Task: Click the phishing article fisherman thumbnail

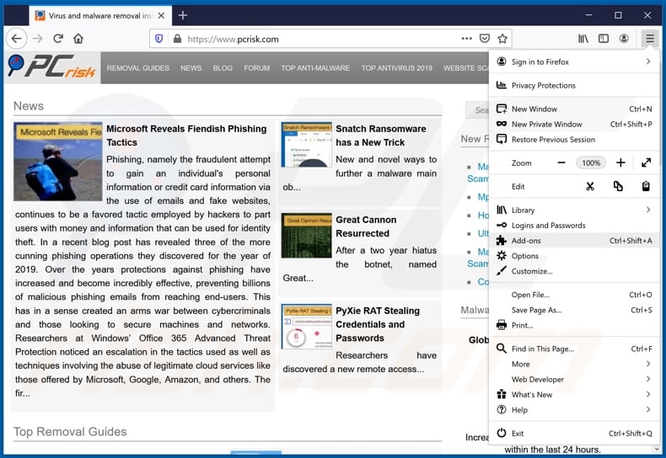Action: point(58,162)
